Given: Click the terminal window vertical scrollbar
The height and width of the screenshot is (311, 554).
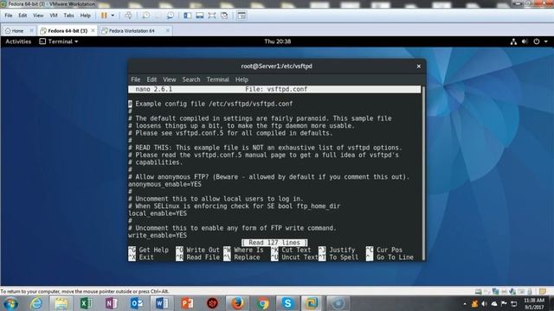Looking at the screenshot, I should [x=423, y=173].
